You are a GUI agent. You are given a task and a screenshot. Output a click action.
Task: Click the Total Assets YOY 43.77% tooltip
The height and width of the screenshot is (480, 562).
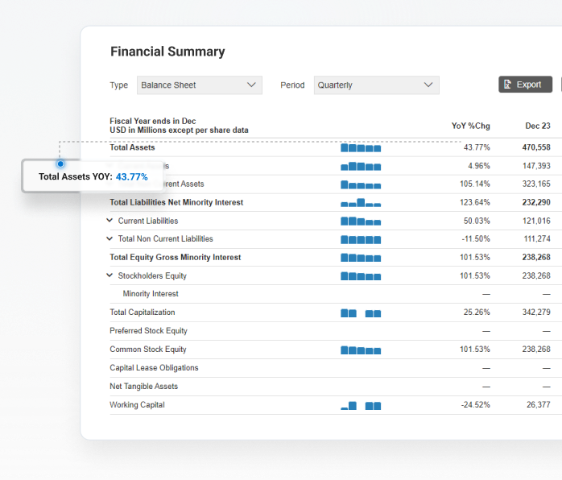pos(93,176)
